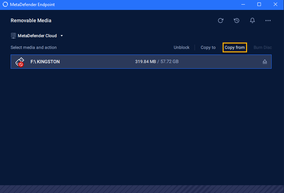Select the F:\ KINGSTON drive name

[45, 62]
